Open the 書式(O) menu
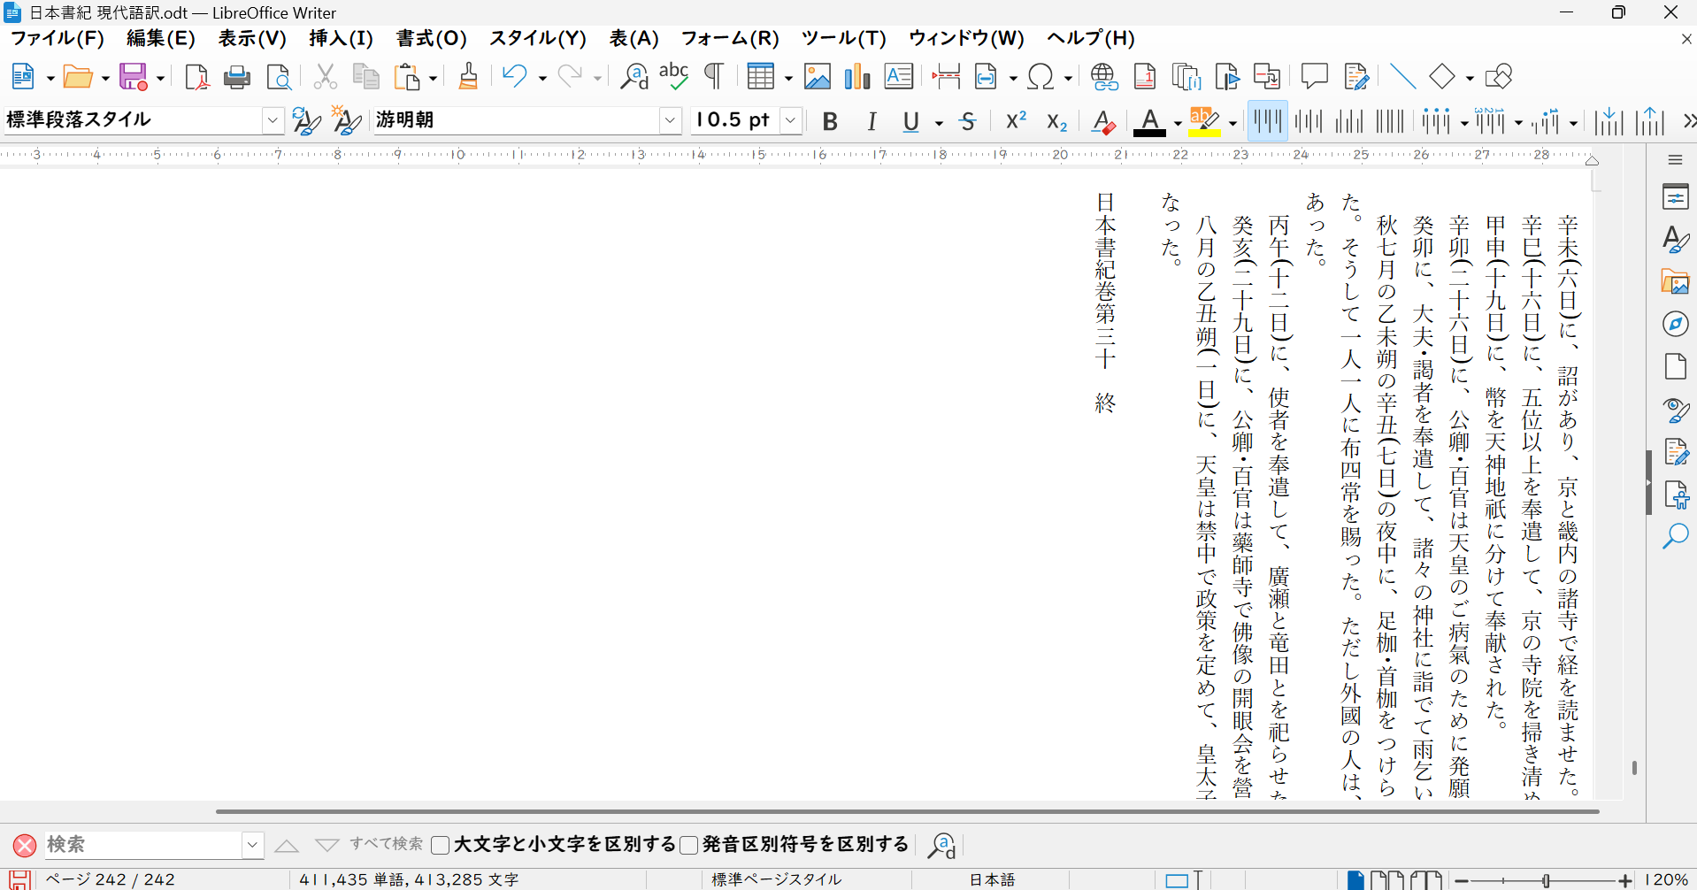Viewport: 1697px width, 890px height. [431, 38]
